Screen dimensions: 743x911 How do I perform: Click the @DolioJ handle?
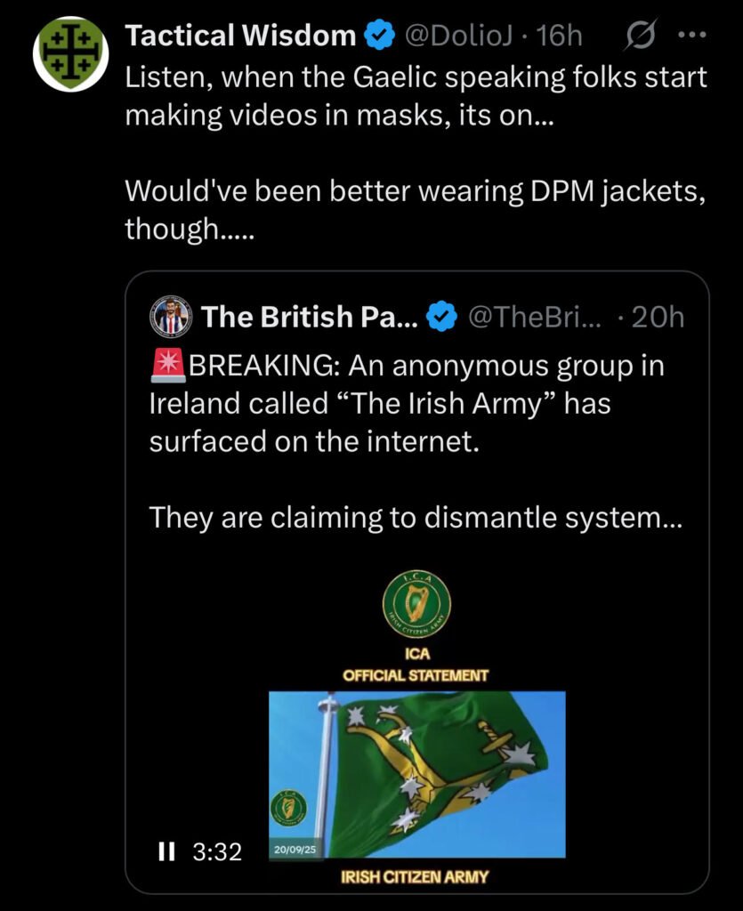point(456,36)
